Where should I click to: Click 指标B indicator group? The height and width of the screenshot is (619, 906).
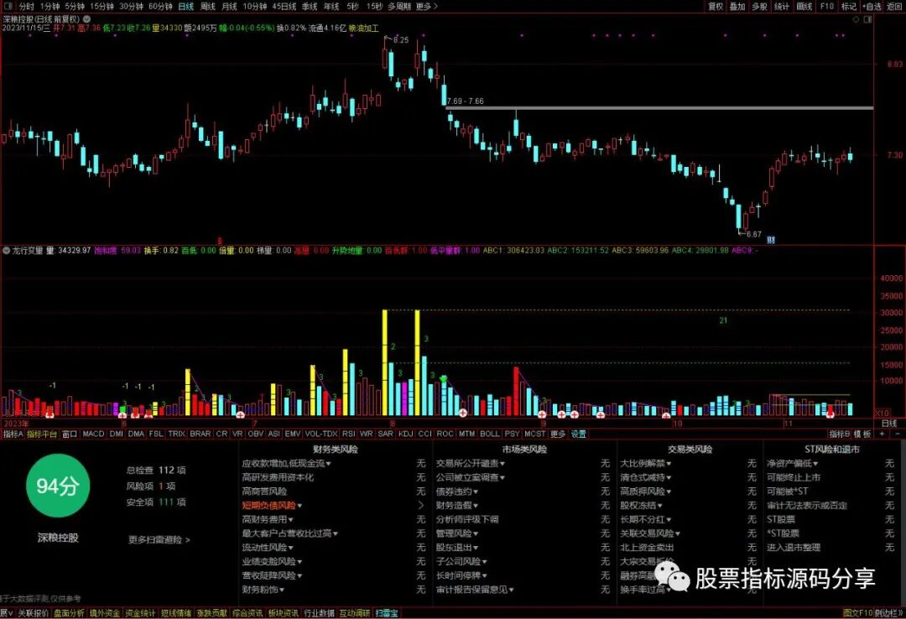pos(839,434)
